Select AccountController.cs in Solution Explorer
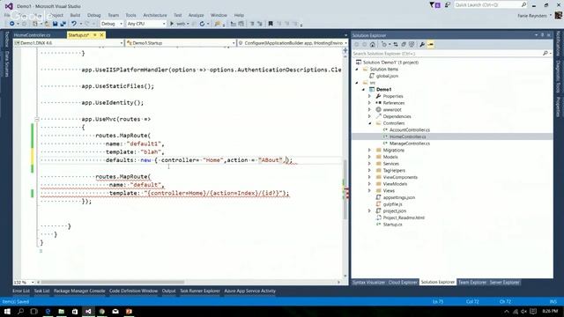 coord(410,129)
